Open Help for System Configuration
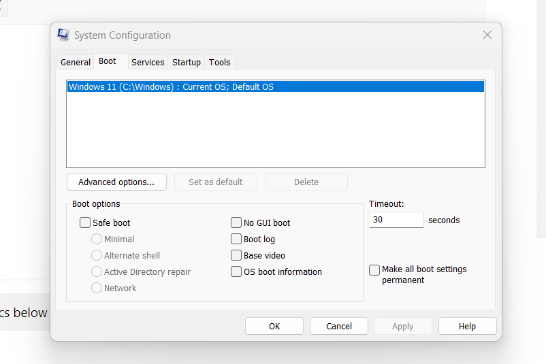Screen dimensions: 546x364 (467, 326)
